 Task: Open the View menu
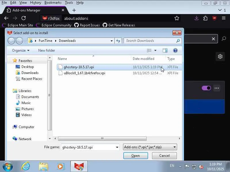click(x=23, y=3)
